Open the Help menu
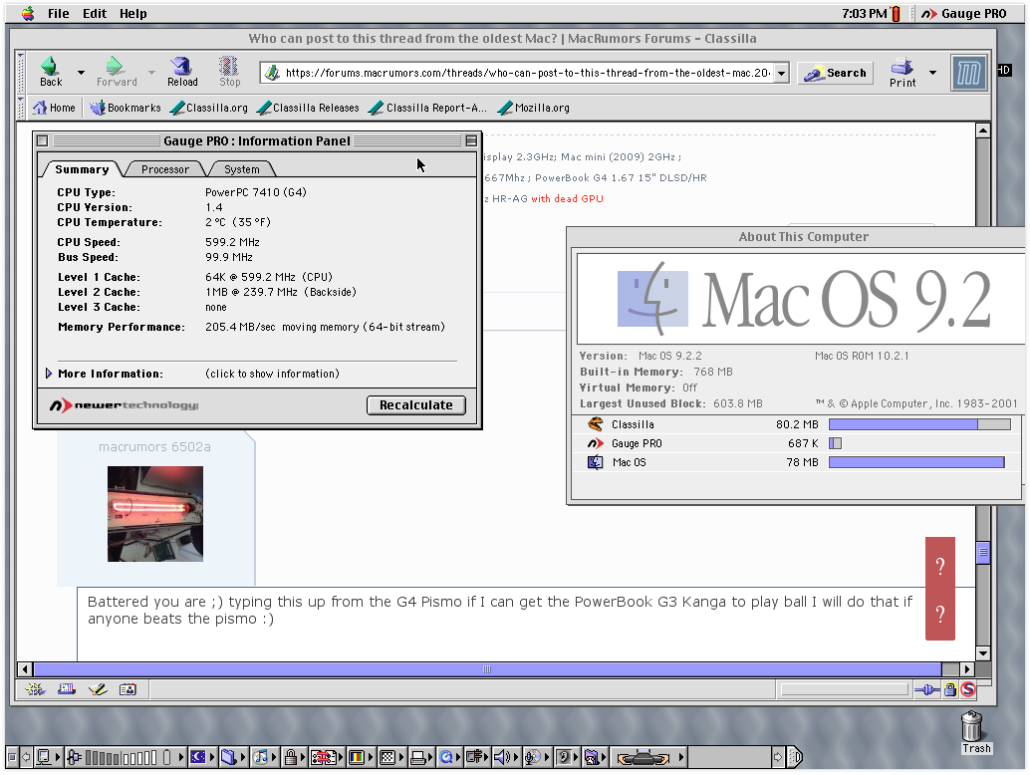Viewport: 1030px width, 775px height. point(132,13)
